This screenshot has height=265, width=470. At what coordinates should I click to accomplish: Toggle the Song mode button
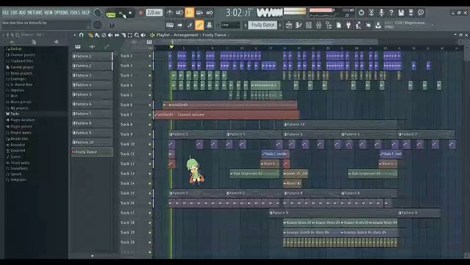pos(111,15)
